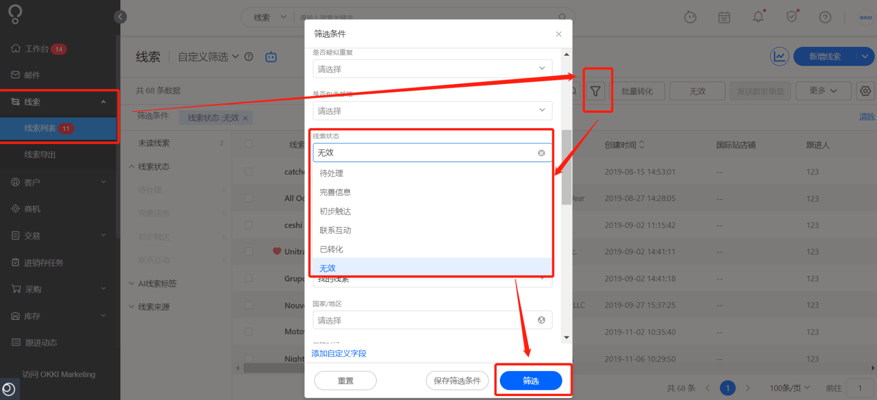Open the calendar icon in top bar
Screen dimensions: 877x400
724,18
